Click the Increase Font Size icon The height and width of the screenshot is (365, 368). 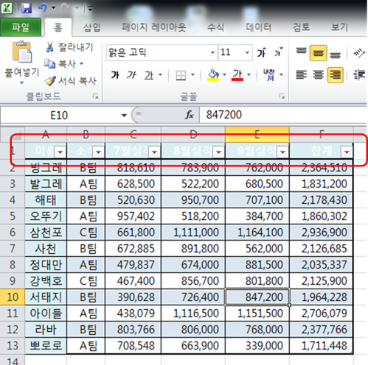click(x=262, y=52)
